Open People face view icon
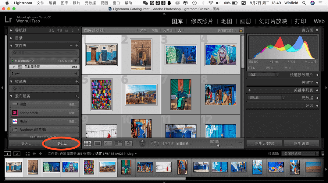Viewport: 328px width, 183px height. [129, 143]
